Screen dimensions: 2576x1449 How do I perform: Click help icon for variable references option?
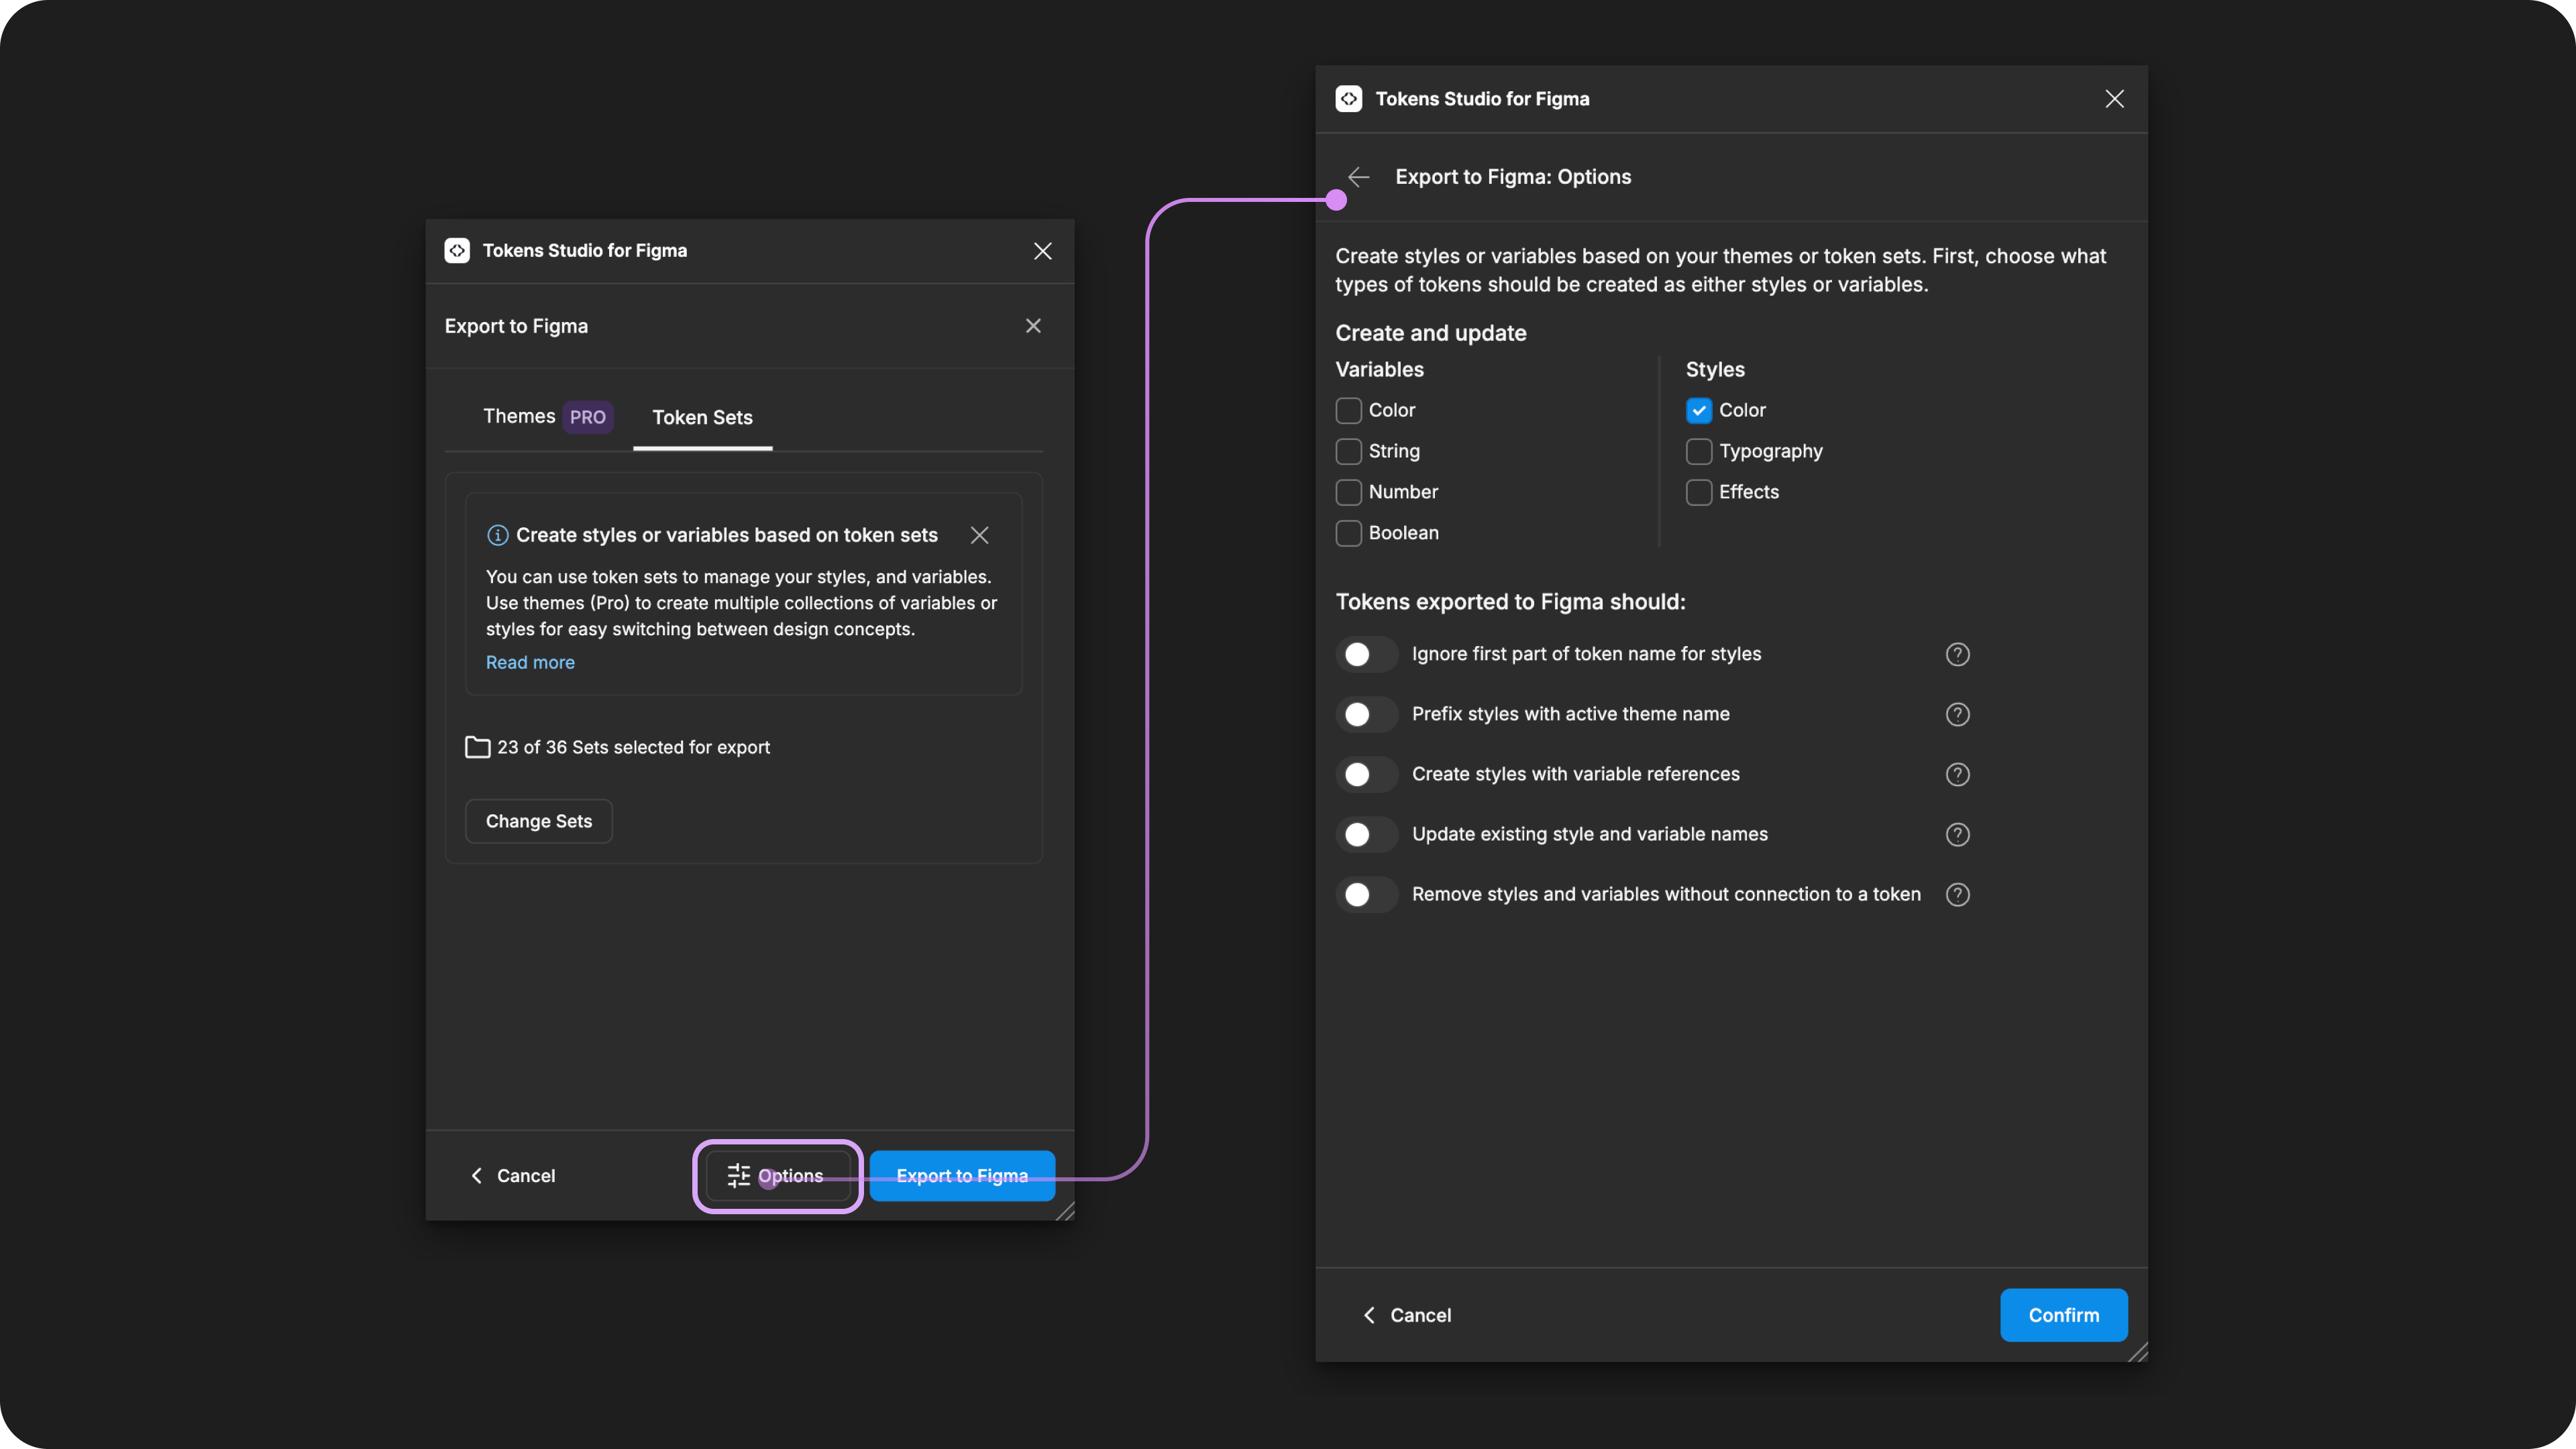[1957, 774]
